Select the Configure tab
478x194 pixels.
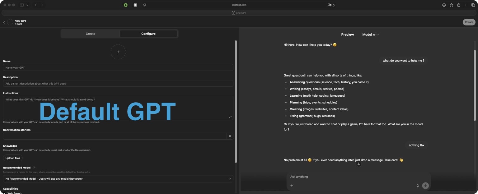(x=148, y=34)
